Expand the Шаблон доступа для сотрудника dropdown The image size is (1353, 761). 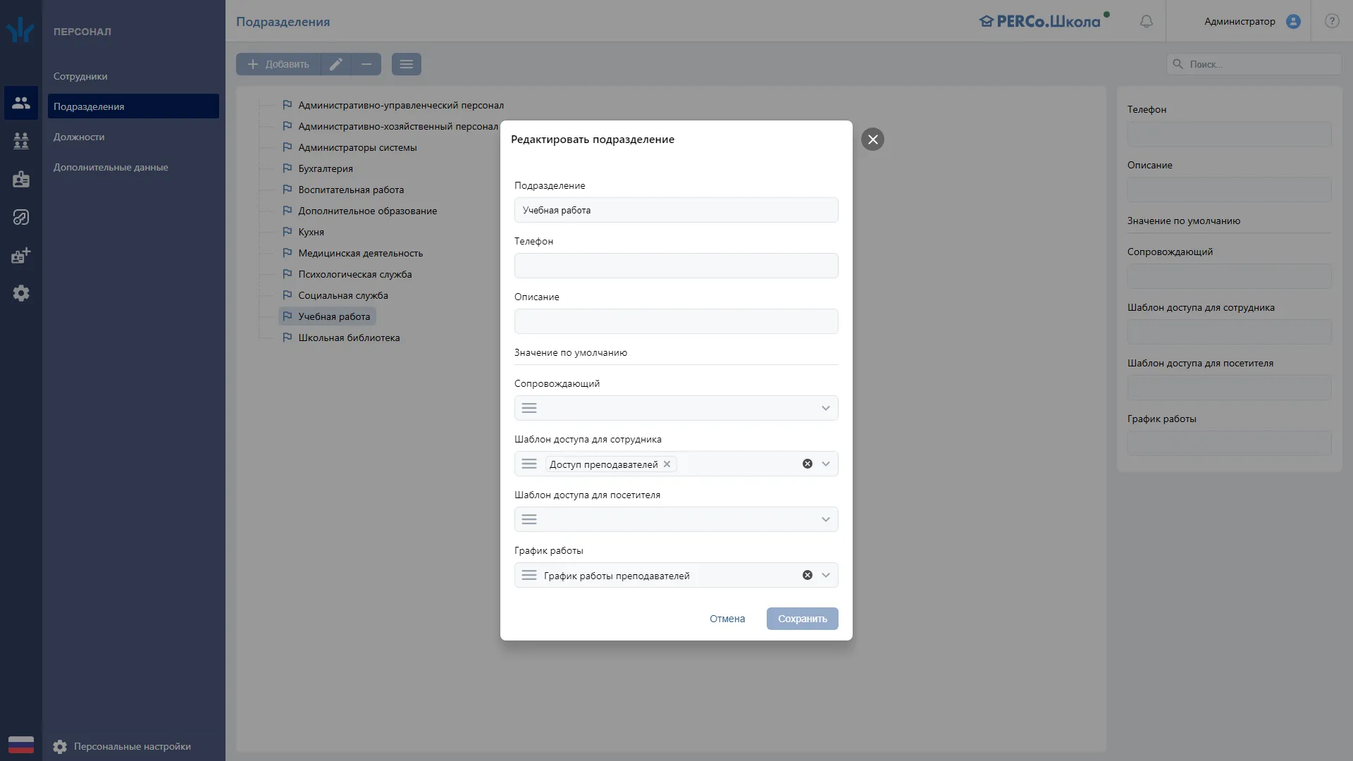826,464
